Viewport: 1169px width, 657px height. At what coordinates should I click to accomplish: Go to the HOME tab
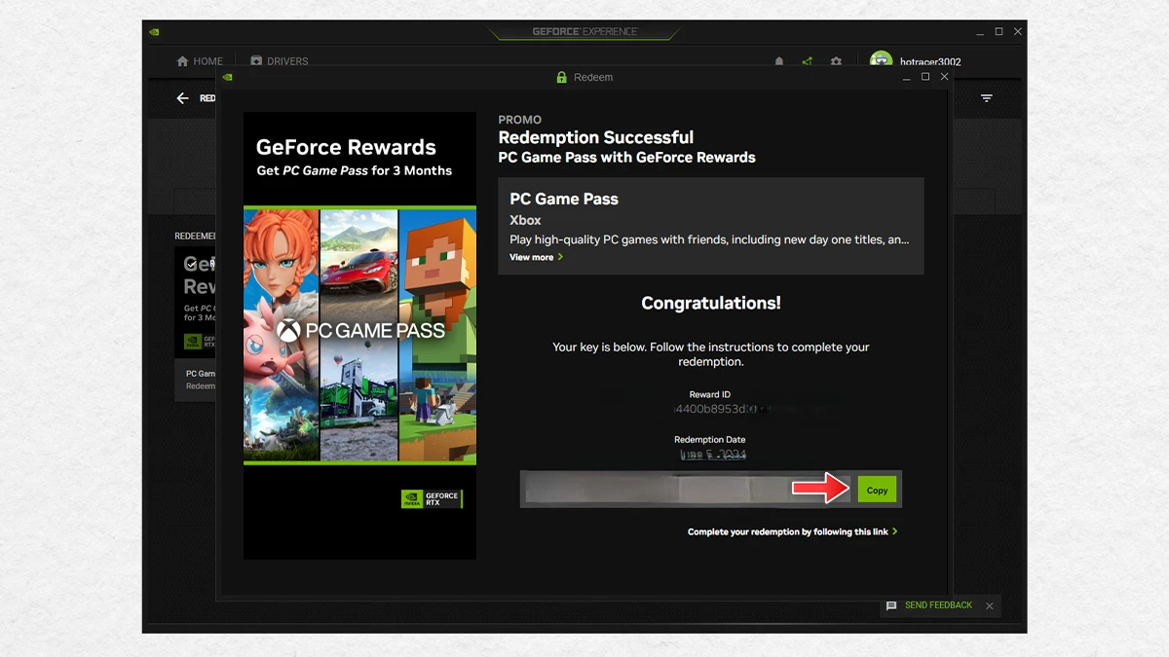pyautogui.click(x=200, y=61)
